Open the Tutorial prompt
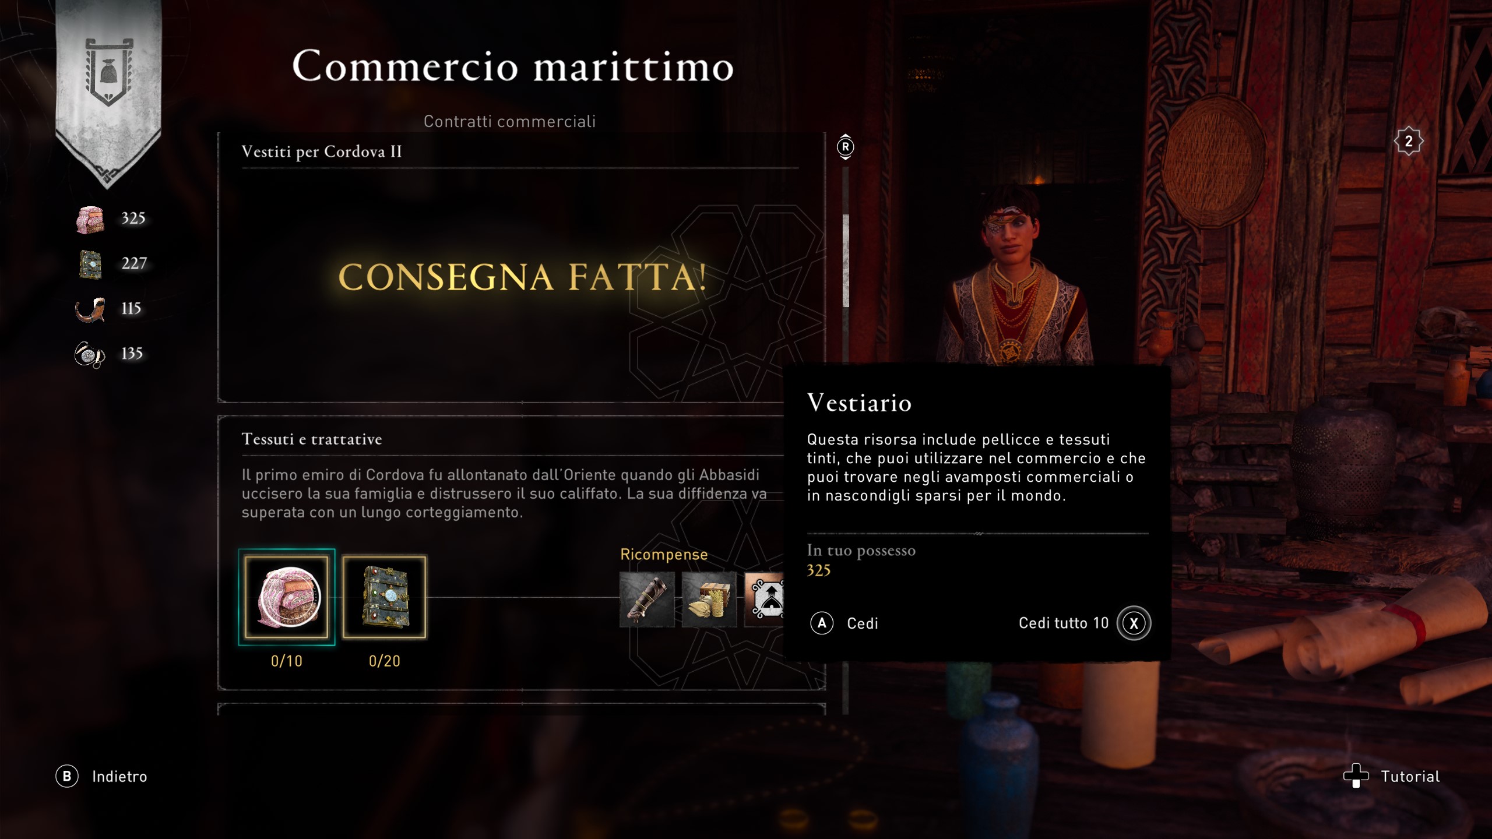Screen dimensions: 1492x839 coord(1392,777)
